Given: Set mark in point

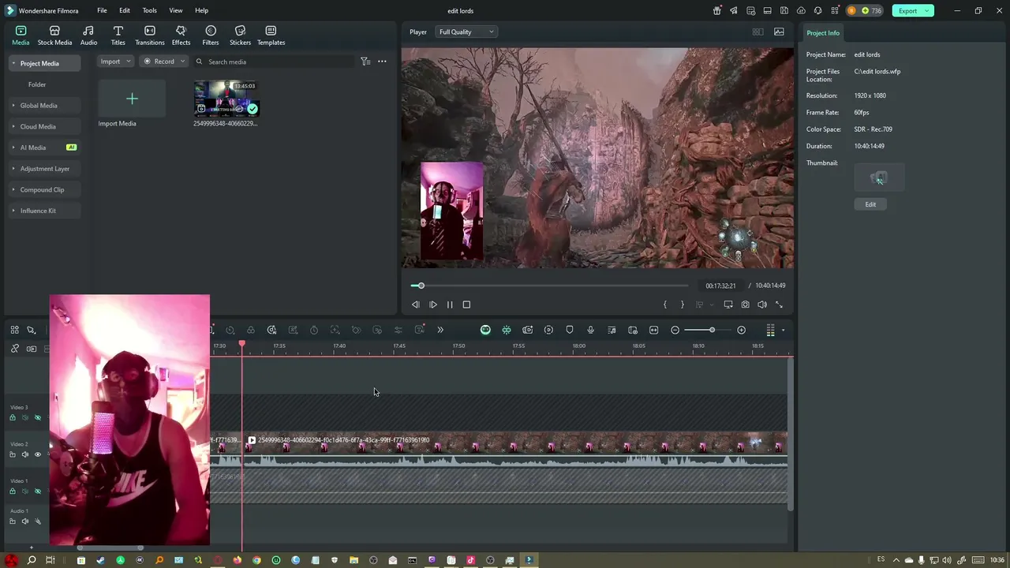Looking at the screenshot, I should click(665, 305).
